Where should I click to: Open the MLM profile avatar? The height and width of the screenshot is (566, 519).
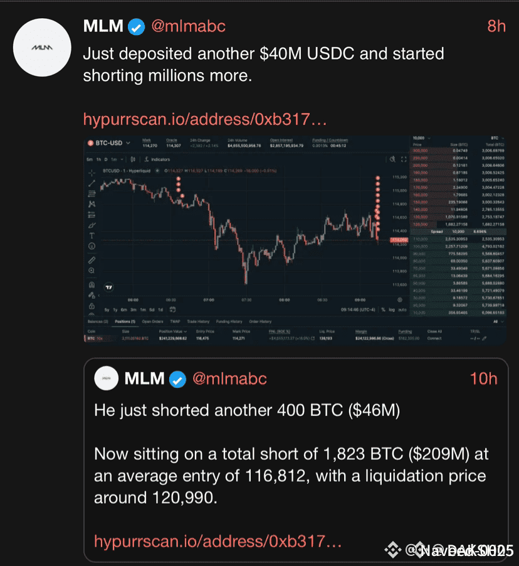pos(42,48)
